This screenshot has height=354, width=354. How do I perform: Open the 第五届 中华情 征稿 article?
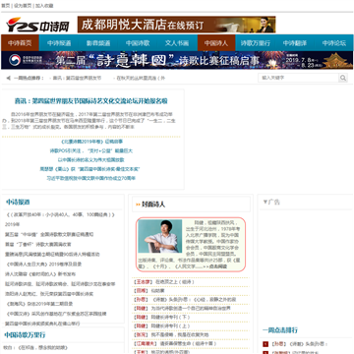tap(49, 235)
